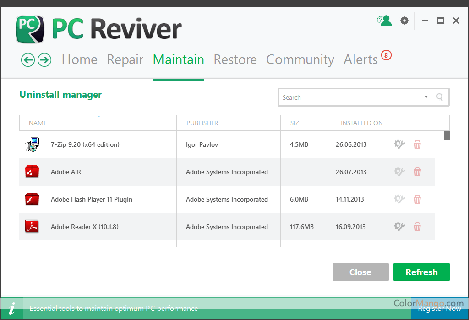Click the 26.06.2013 install date

pyautogui.click(x=351, y=144)
